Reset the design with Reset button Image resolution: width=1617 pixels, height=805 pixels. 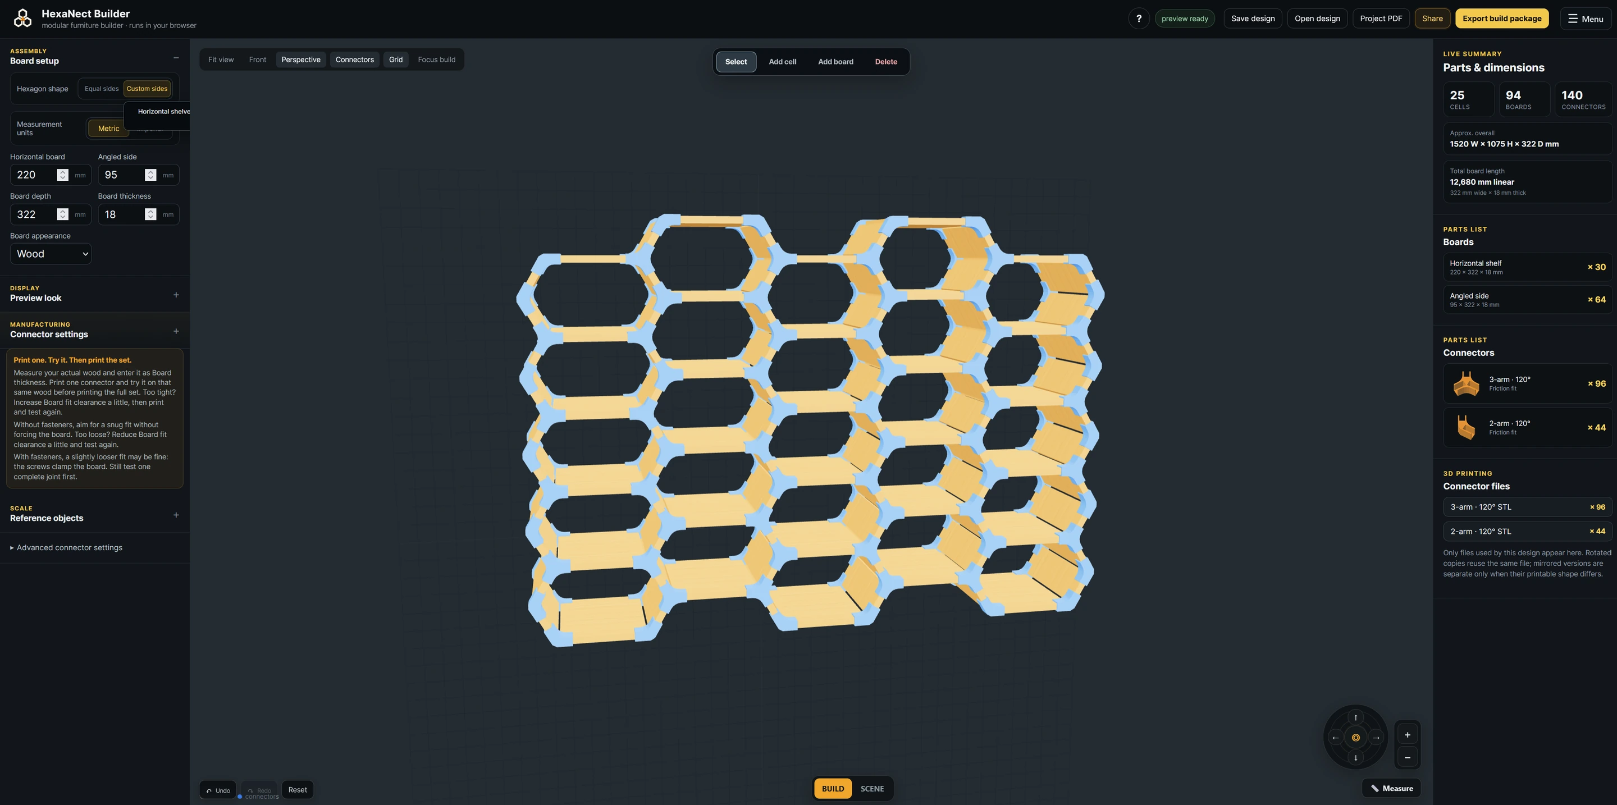tap(298, 789)
